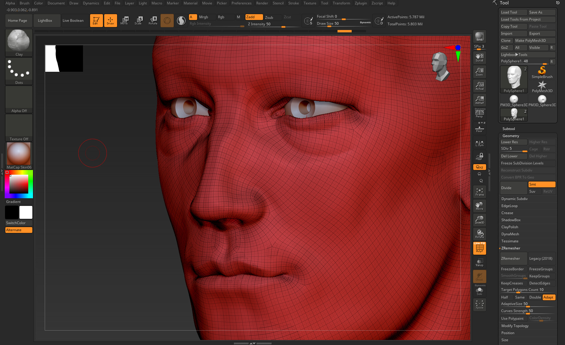Viewport: 565px width, 345px height.
Task: Select the MatCap Skin06 material thumbnail
Action: (x=19, y=154)
